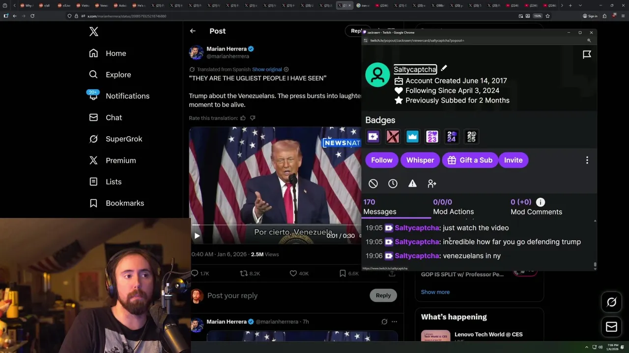Reload the X page in browser
Viewport: 629px width, 353px height.
point(32,16)
